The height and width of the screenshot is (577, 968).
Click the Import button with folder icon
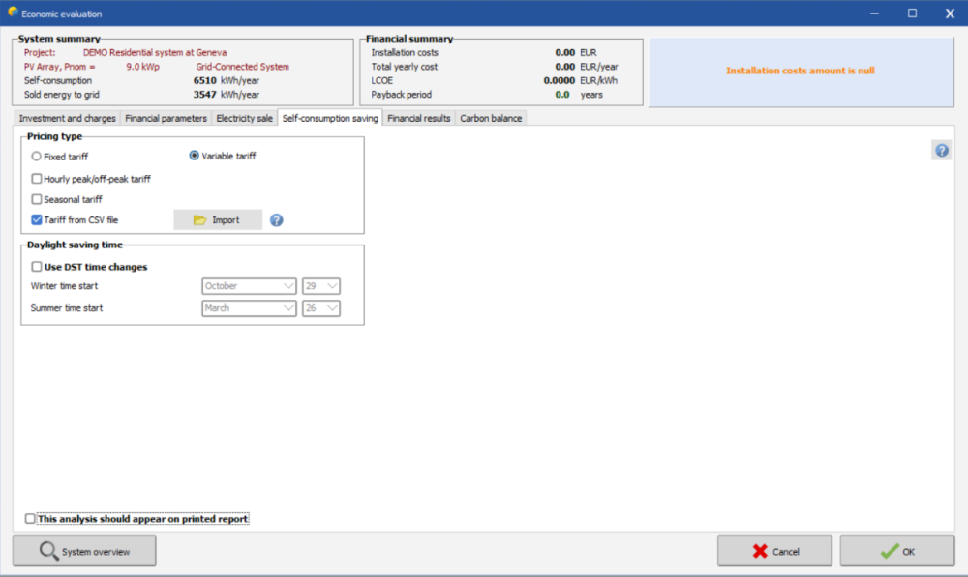(x=218, y=220)
